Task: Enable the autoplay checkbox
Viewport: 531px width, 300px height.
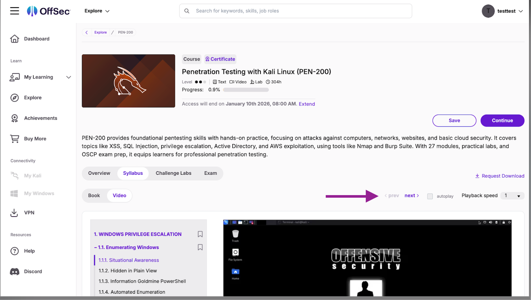Action: pyautogui.click(x=430, y=196)
